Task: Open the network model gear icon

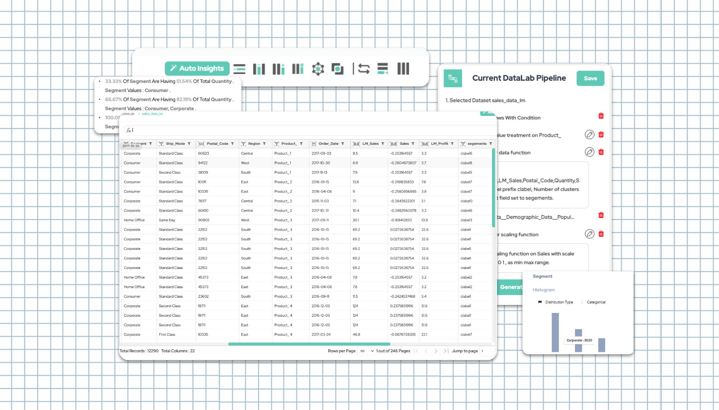Action: tap(318, 69)
